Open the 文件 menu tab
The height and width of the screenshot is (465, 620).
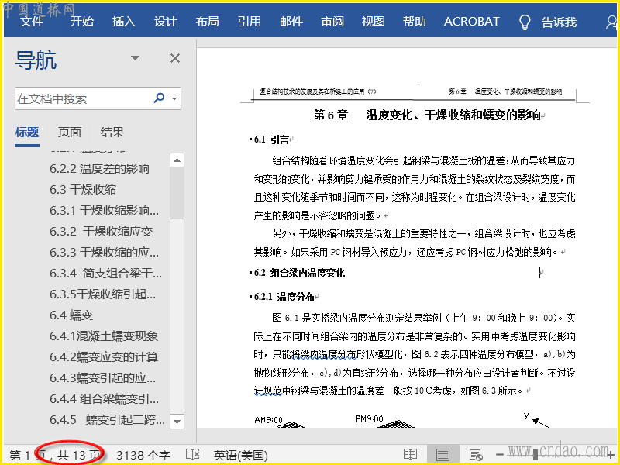click(32, 22)
